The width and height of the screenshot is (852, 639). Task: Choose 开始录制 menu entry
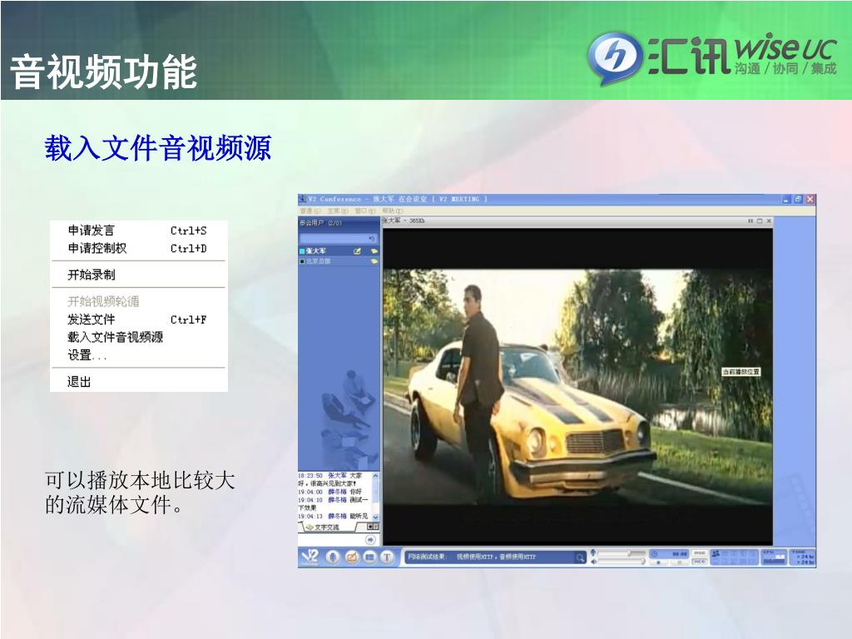(138, 275)
